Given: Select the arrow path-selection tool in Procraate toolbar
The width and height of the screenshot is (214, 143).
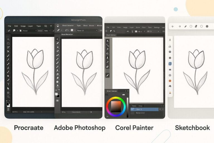Looking at the screenshot, I should coord(8,89).
